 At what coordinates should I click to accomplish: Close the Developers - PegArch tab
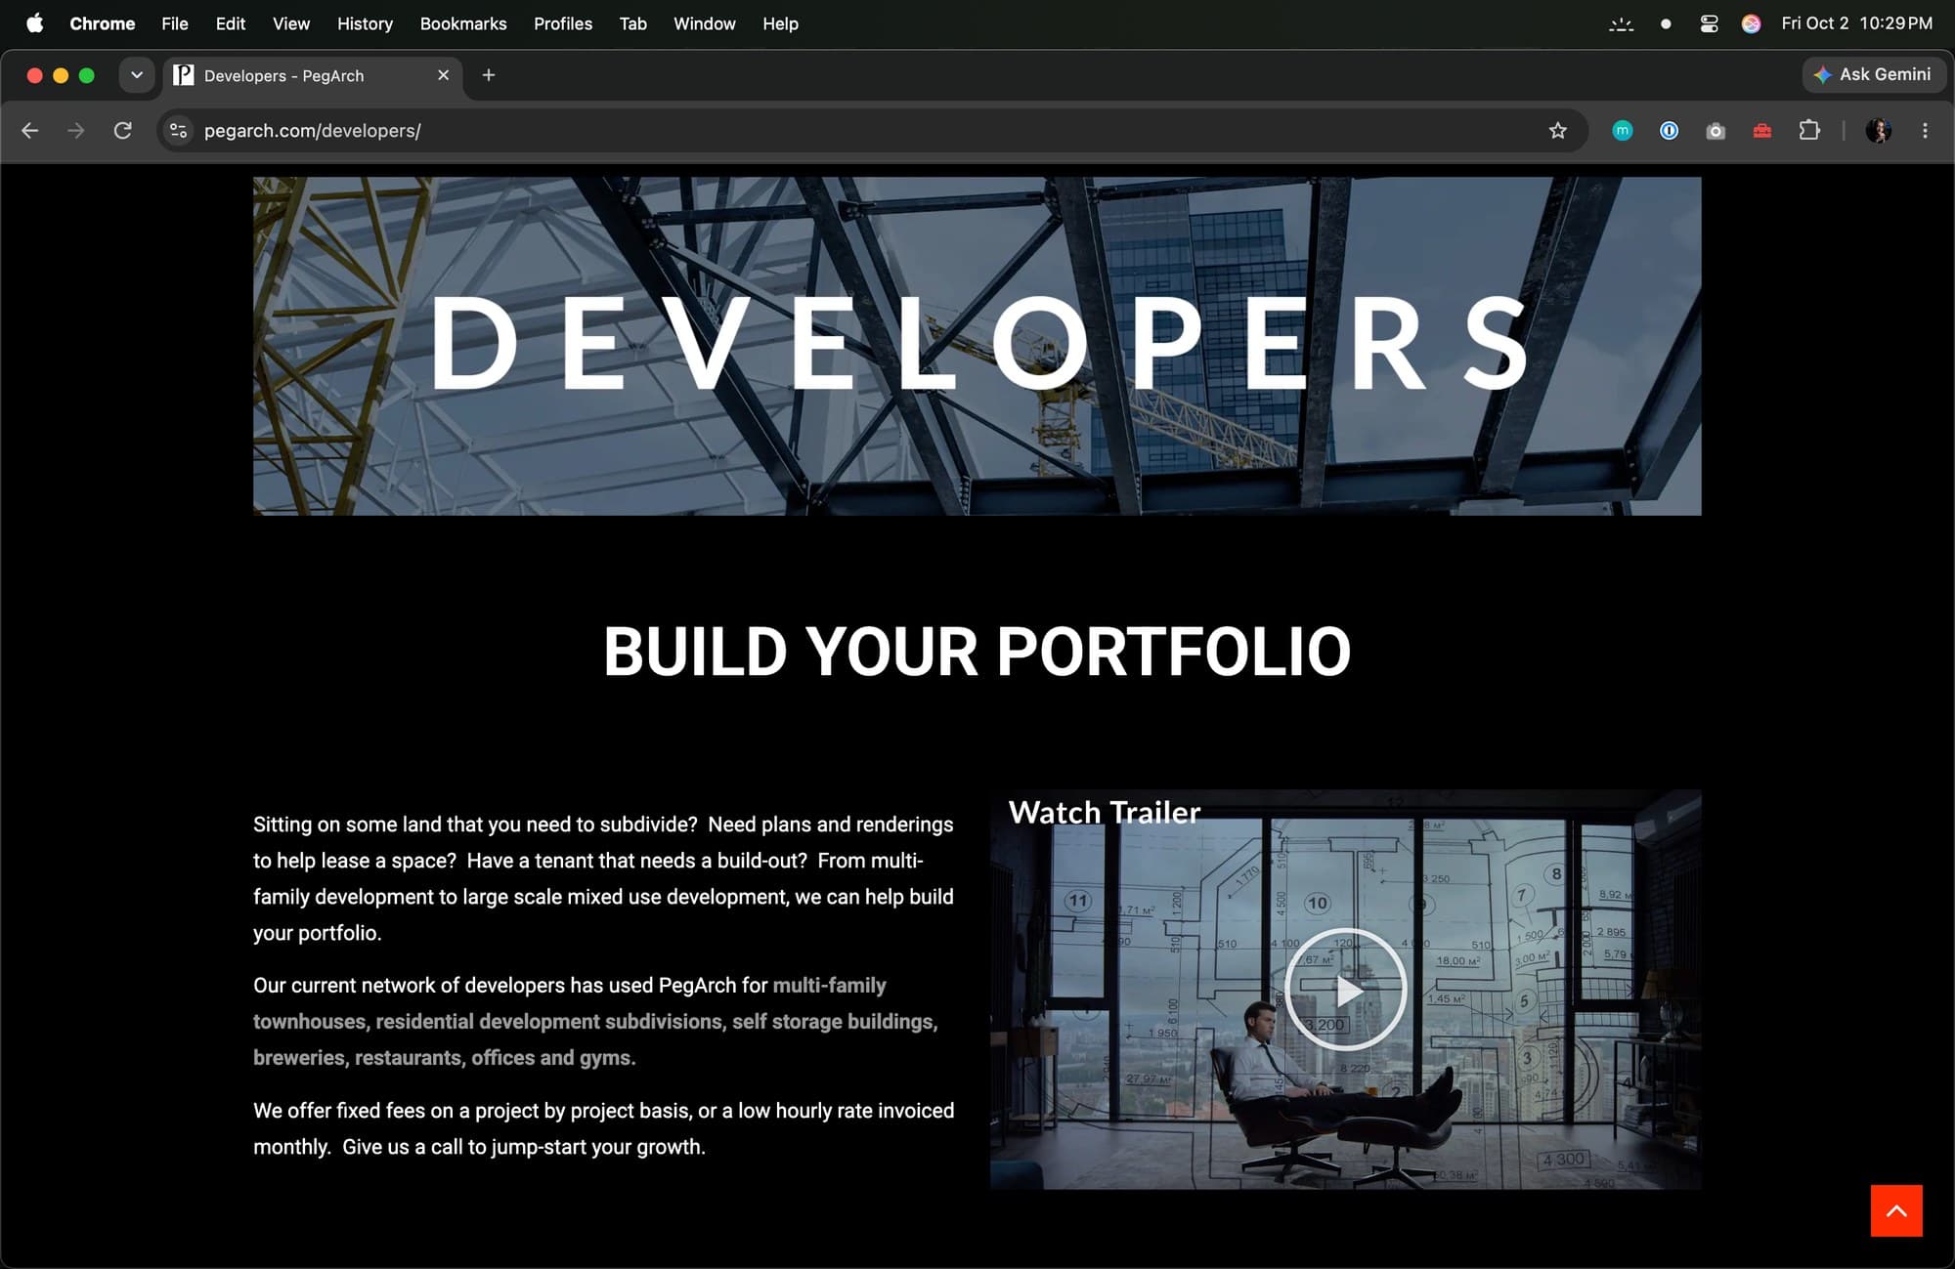coord(443,75)
